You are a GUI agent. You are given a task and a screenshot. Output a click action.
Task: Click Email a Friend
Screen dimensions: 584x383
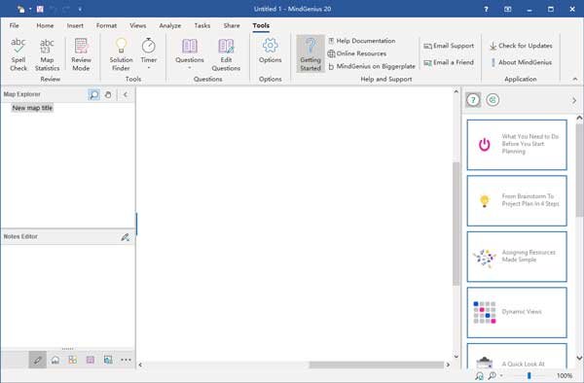click(x=449, y=62)
